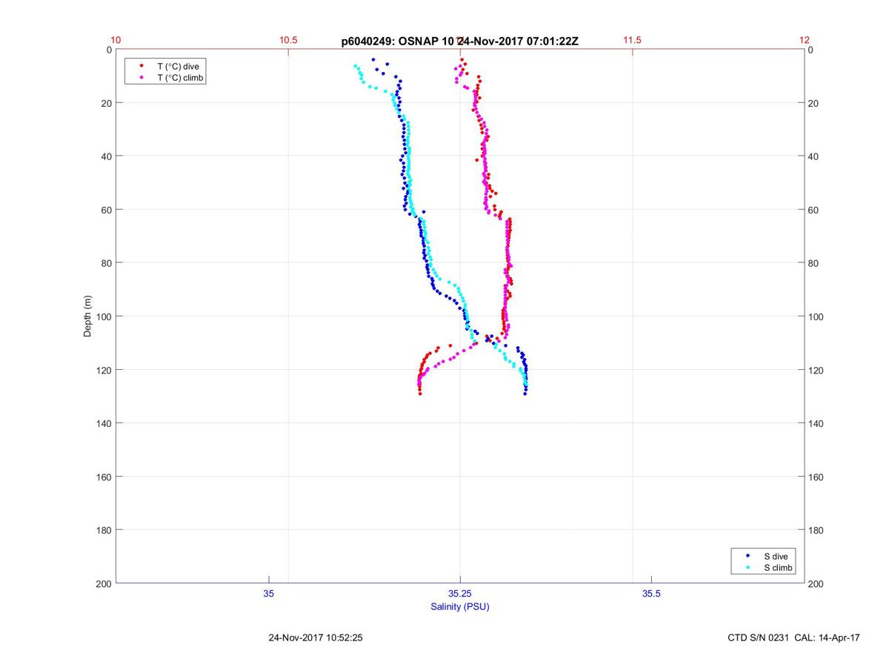The height and width of the screenshot is (656, 889).
Task: Click the 'Salinity (PSU)' axis label
Action: point(460,607)
